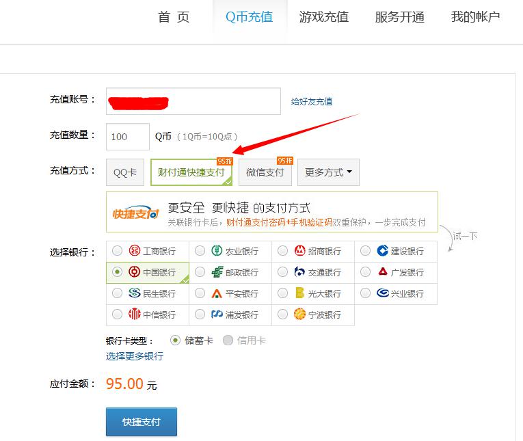
Task: Click the 光大银行 yellow logo icon
Action: point(299,293)
